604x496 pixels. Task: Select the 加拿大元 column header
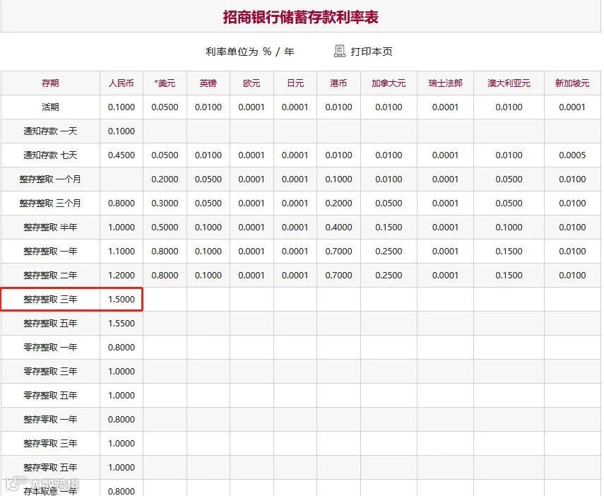(389, 83)
